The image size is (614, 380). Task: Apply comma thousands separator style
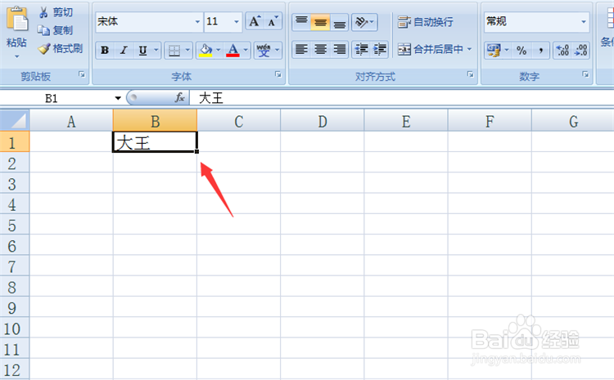540,50
